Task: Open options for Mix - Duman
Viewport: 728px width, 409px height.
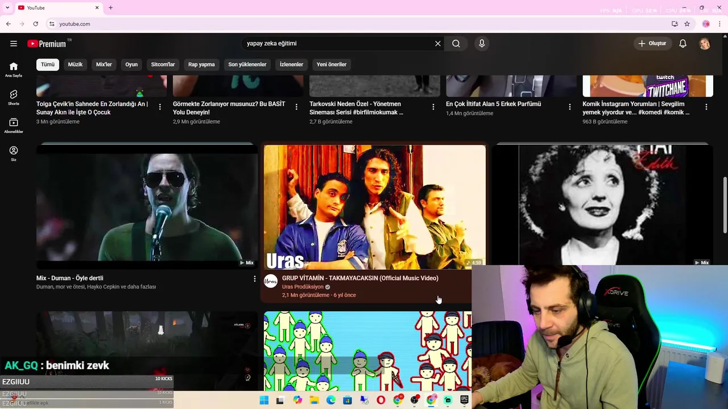Action: (255, 279)
